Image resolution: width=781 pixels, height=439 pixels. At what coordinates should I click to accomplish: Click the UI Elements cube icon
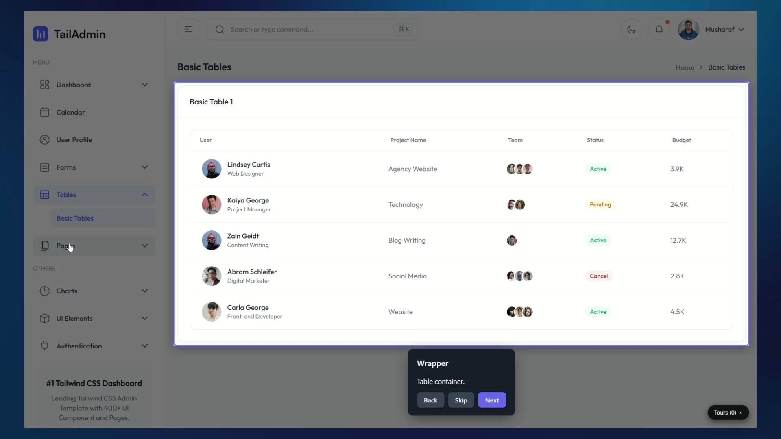pos(45,319)
